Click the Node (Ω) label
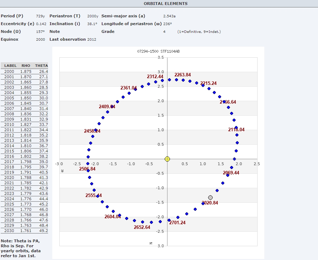Viewport: 318px width, 260px height. (11, 31)
